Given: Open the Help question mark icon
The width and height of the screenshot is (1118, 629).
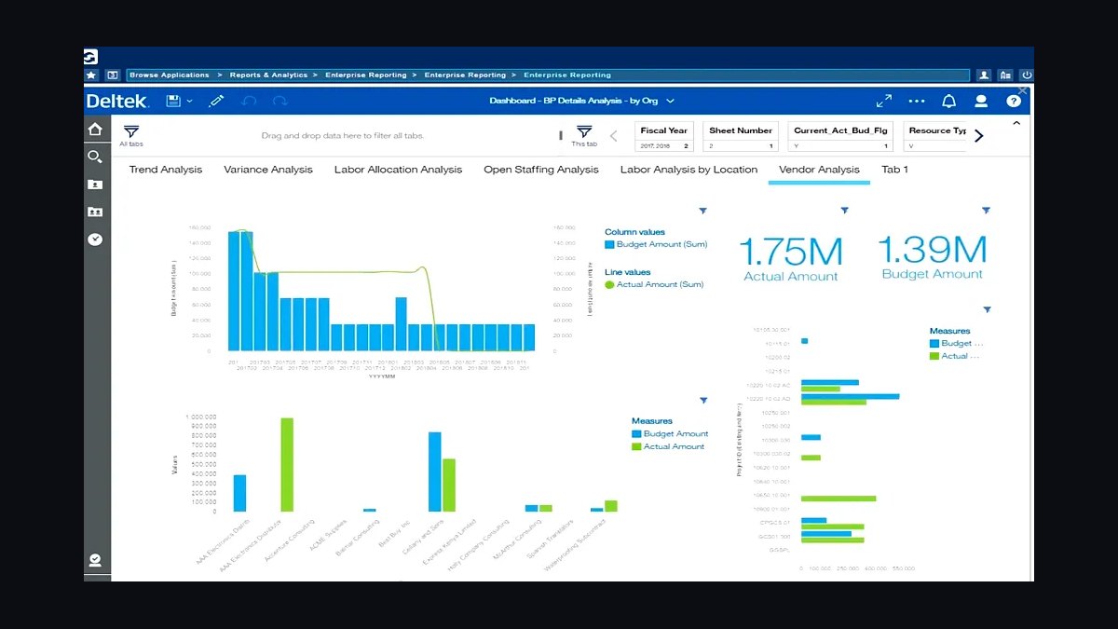Looking at the screenshot, I should [x=1014, y=101].
